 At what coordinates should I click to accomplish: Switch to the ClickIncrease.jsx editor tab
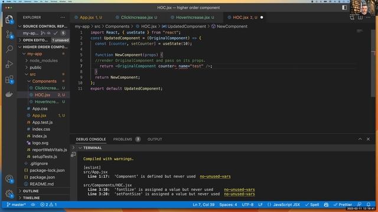[136, 17]
